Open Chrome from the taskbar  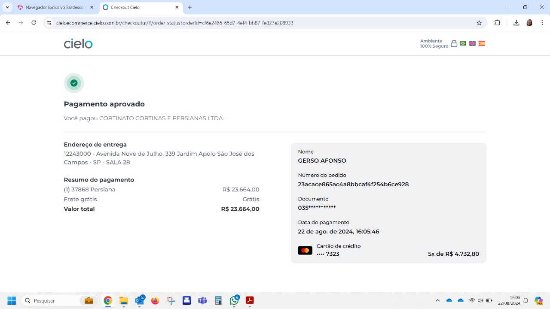pyautogui.click(x=108, y=301)
